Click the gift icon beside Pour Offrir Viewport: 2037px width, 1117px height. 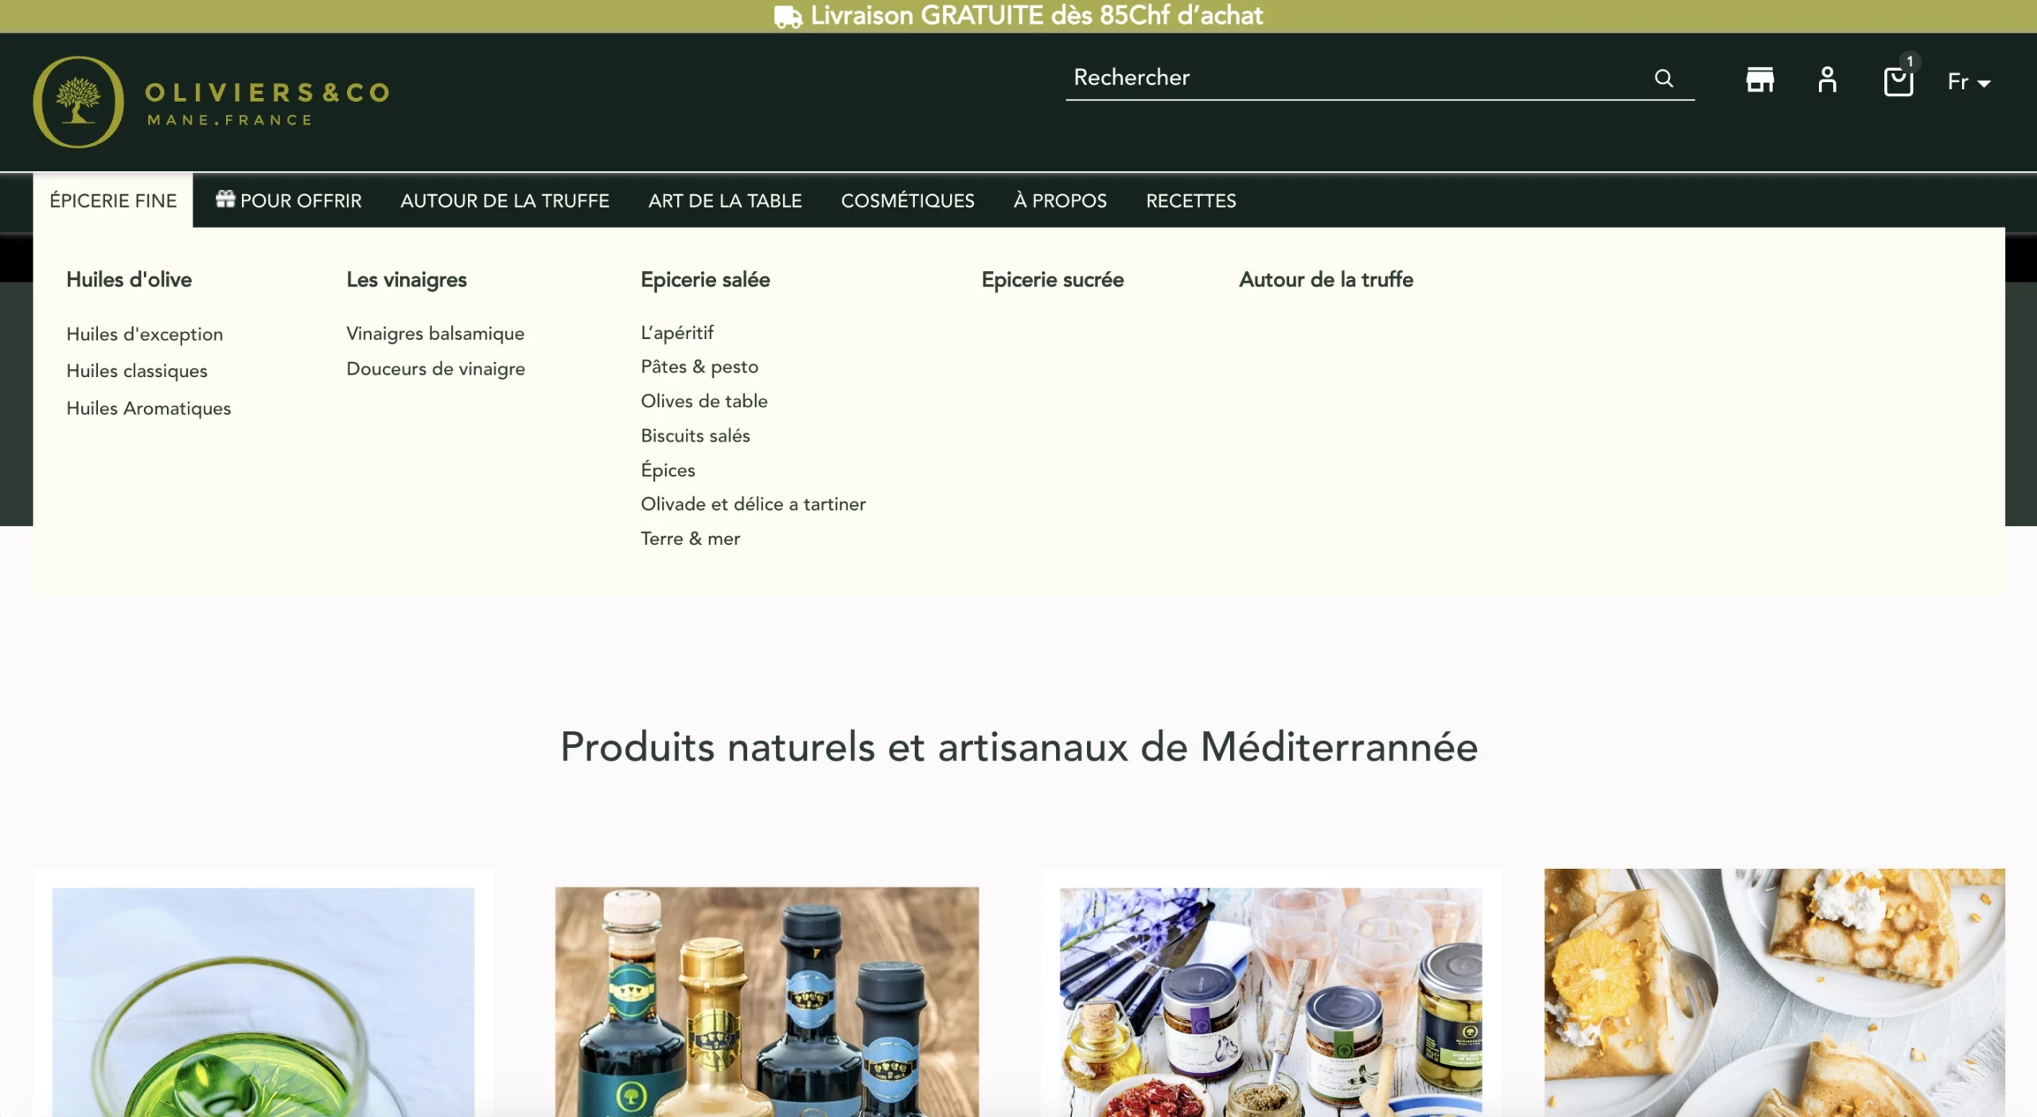[225, 199]
